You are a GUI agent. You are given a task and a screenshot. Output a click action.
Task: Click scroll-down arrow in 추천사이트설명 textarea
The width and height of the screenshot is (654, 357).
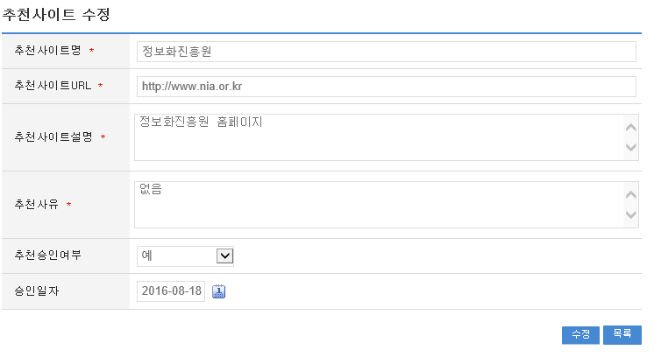click(629, 148)
